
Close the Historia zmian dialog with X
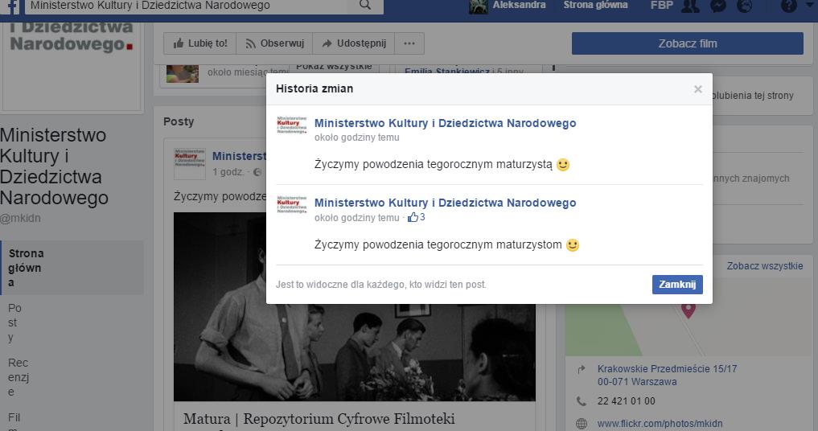(697, 89)
